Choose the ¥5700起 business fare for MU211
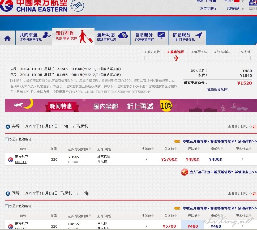Screen dimensions: 257x230 point(169,159)
